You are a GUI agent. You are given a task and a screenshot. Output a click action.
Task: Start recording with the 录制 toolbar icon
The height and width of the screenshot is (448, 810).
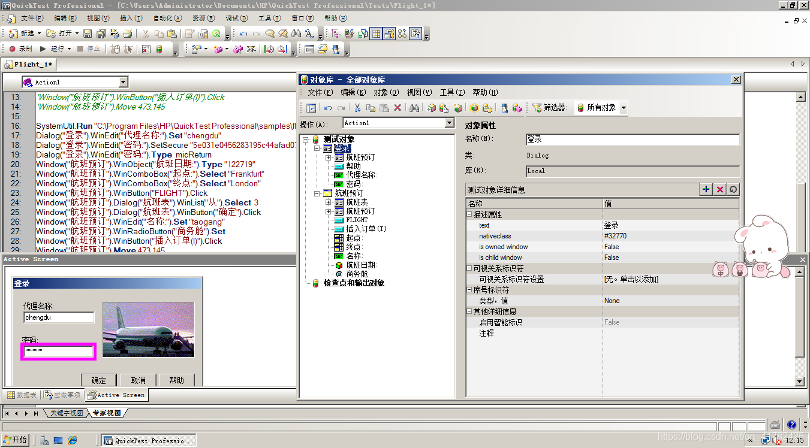click(x=13, y=50)
